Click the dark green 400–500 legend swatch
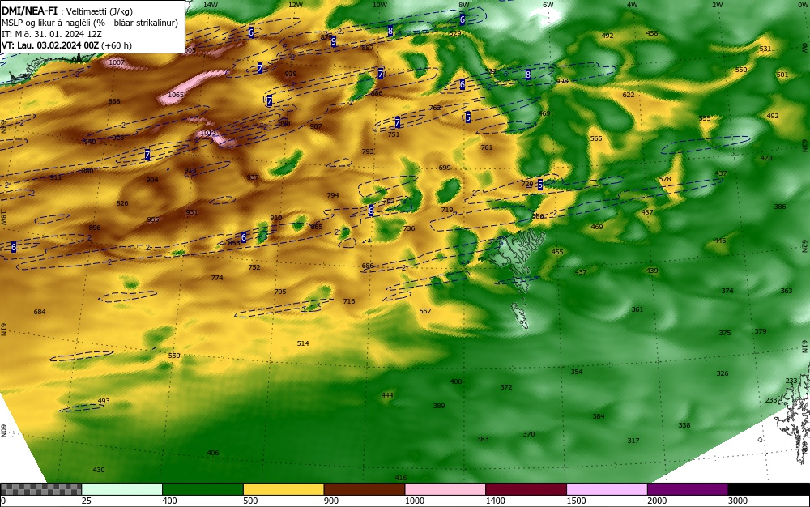This screenshot has width=810, height=507. 202,489
